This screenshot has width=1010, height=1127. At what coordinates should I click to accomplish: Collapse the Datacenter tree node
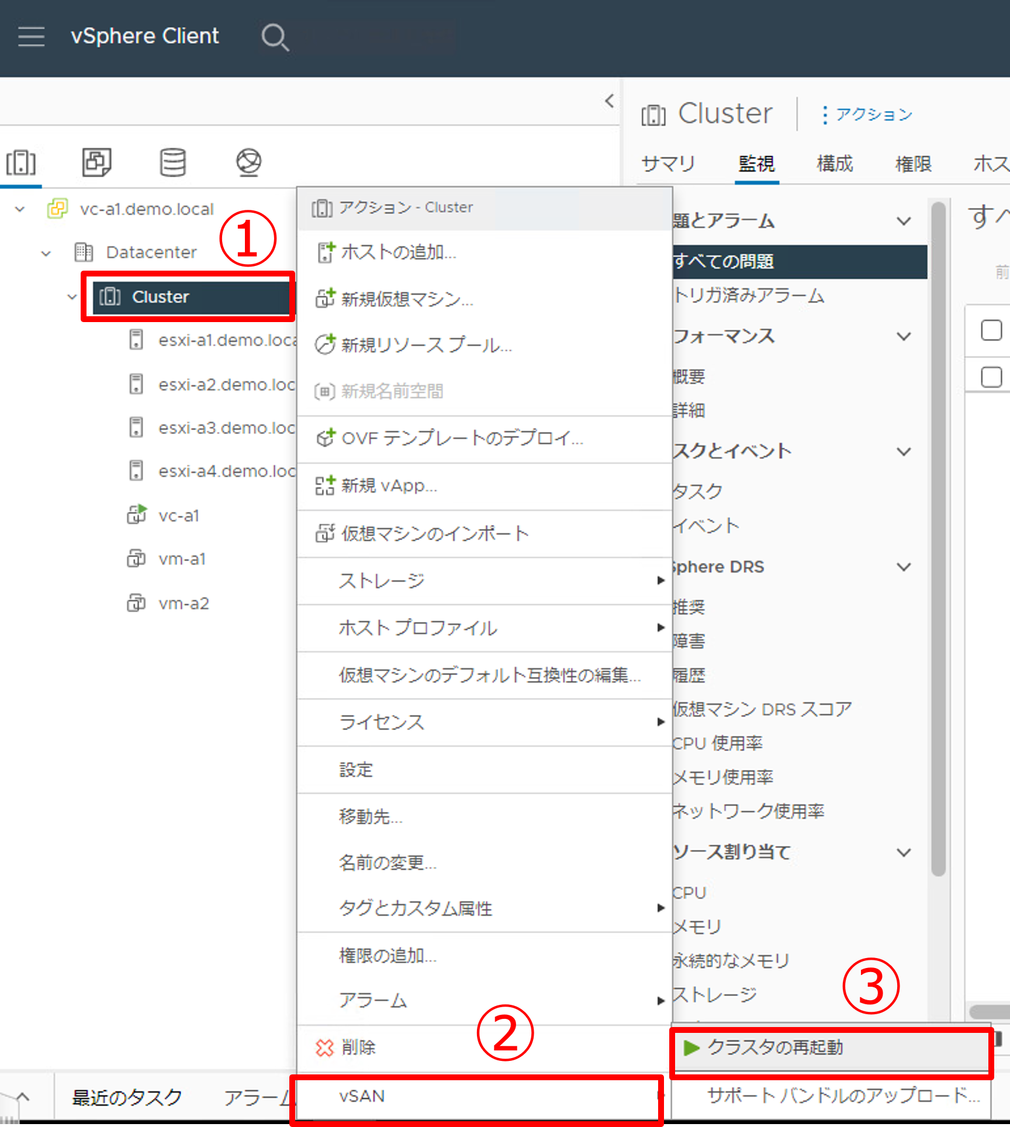[x=46, y=254]
